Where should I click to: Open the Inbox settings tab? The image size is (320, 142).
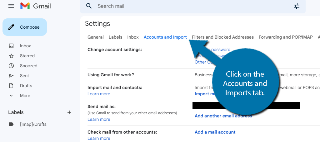pyautogui.click(x=133, y=37)
